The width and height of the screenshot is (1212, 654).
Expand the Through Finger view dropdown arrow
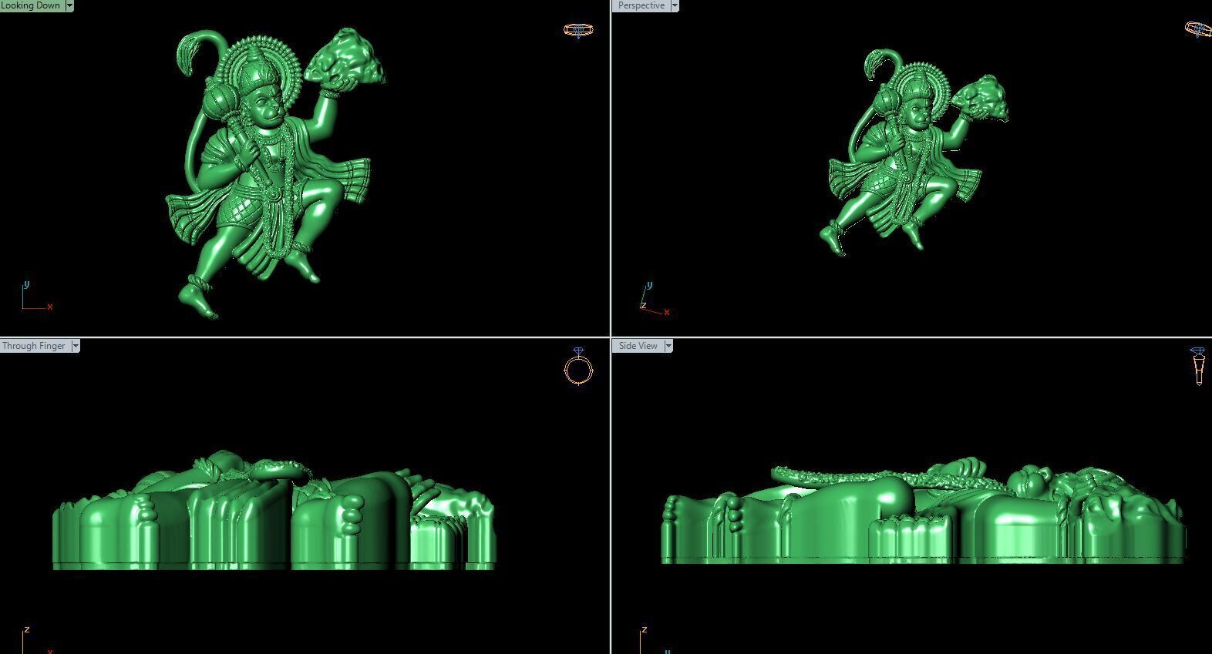(x=76, y=346)
